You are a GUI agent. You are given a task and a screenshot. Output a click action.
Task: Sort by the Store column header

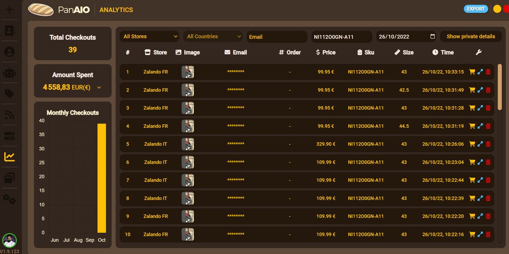(x=156, y=52)
